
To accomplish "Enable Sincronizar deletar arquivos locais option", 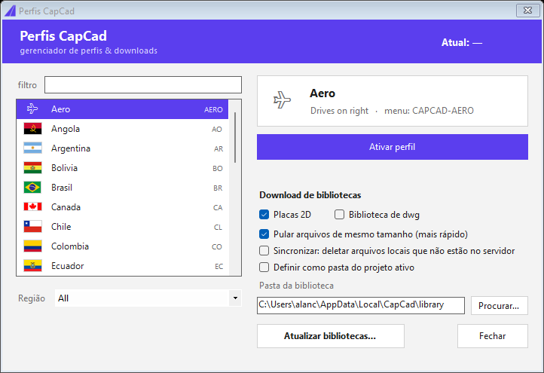I will [x=264, y=250].
